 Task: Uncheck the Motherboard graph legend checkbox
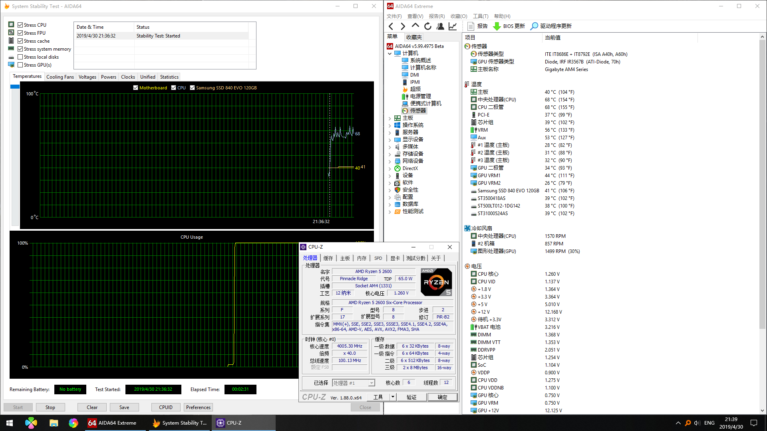(x=136, y=88)
